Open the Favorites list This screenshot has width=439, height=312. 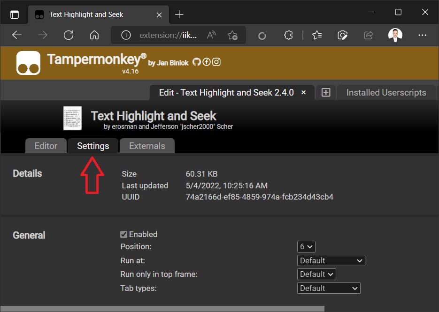[316, 35]
